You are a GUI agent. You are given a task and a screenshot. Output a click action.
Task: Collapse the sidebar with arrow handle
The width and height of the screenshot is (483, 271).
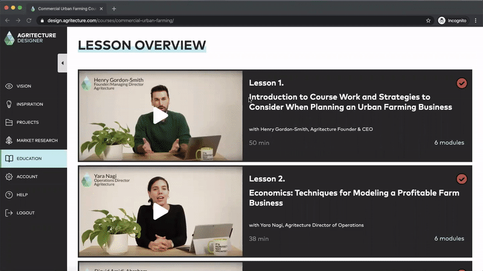pyautogui.click(x=62, y=63)
